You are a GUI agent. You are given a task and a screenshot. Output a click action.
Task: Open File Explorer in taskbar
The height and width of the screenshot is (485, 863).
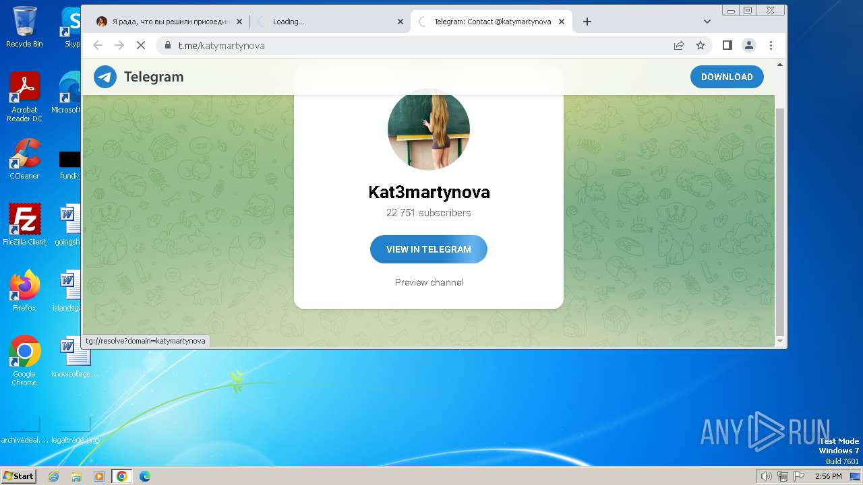(76, 476)
